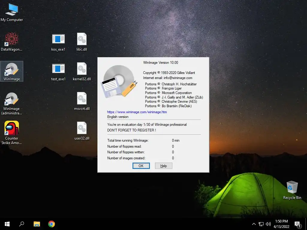
Task: Select the WinImage (administrator) shortcut
Action: 12,103
